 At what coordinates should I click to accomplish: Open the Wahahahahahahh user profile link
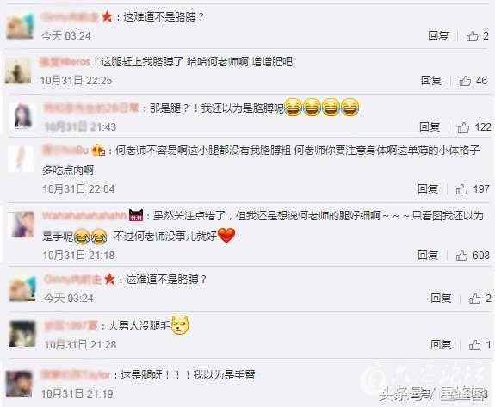[84, 216]
